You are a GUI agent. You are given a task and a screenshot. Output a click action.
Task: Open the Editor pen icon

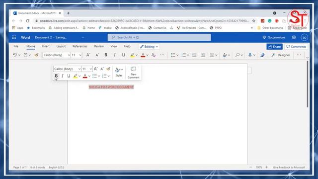coord(262,55)
